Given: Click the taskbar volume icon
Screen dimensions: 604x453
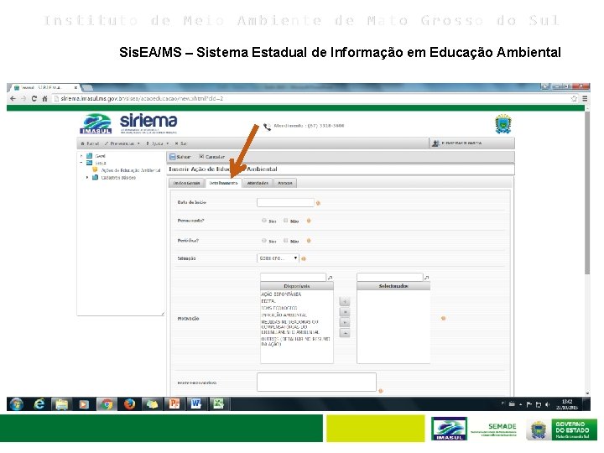Looking at the screenshot, I should [x=547, y=404].
